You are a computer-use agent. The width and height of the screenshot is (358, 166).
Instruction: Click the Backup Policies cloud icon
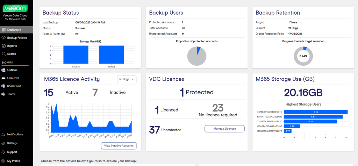(3, 38)
